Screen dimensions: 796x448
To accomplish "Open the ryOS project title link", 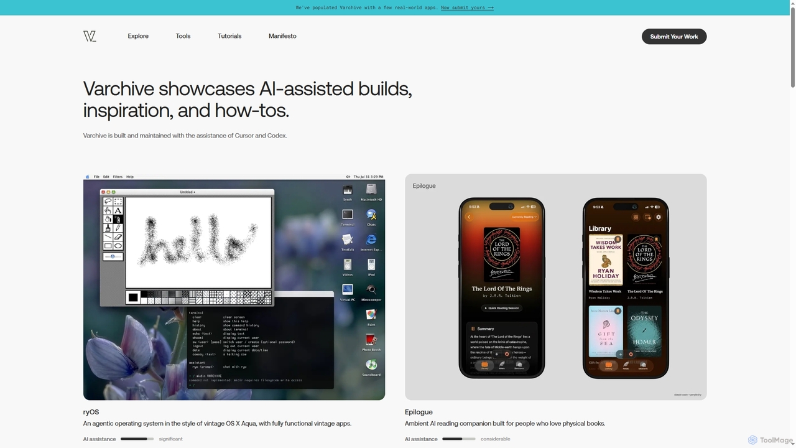I will (x=91, y=412).
